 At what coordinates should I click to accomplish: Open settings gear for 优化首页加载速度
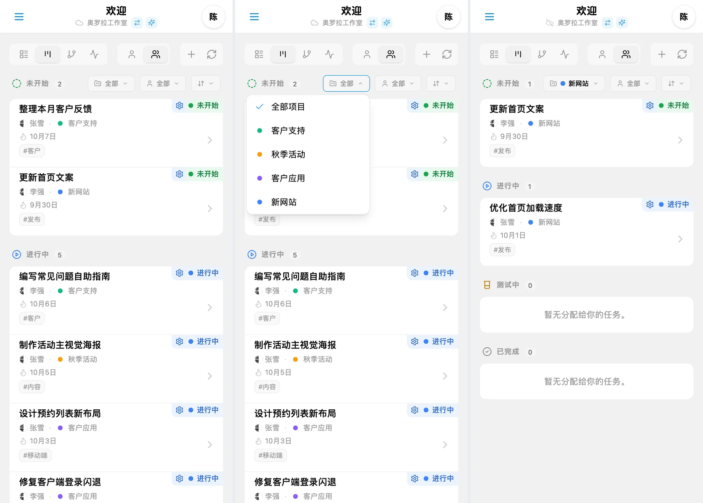[650, 205]
